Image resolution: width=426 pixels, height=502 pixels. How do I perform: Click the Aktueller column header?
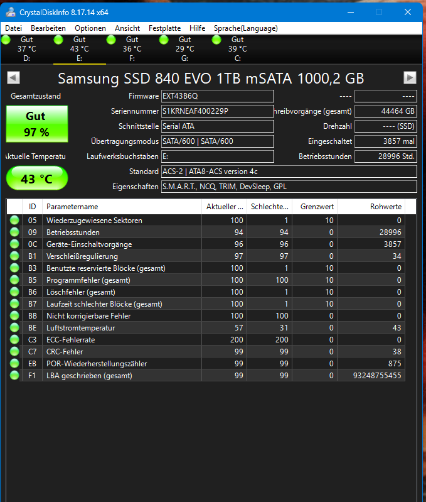click(225, 207)
